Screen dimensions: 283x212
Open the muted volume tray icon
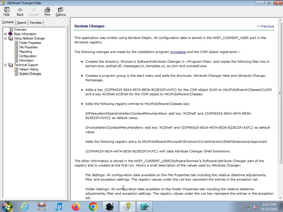[255, 207]
